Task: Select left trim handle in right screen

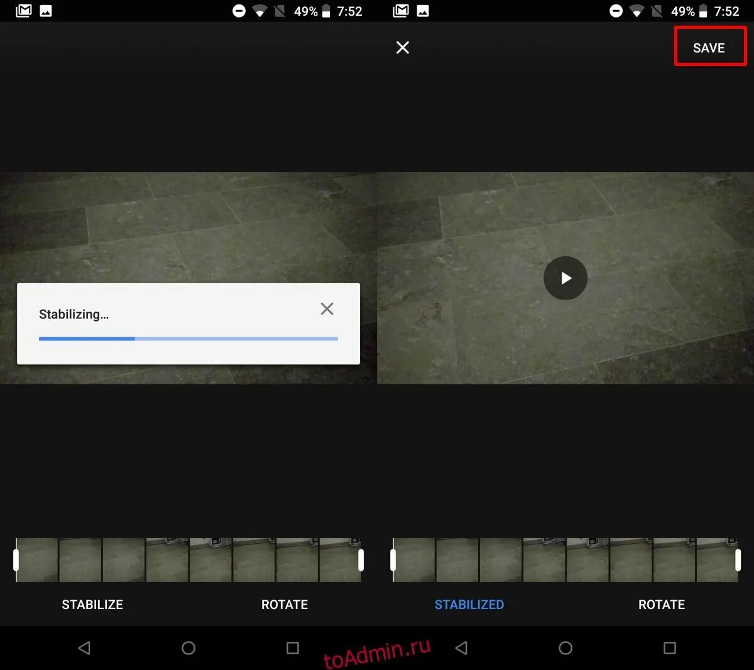Action: (x=393, y=560)
